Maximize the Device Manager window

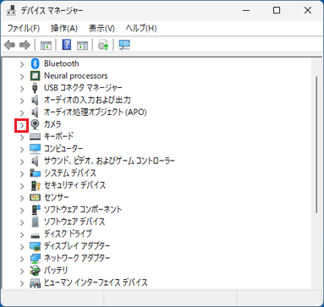coord(277,10)
